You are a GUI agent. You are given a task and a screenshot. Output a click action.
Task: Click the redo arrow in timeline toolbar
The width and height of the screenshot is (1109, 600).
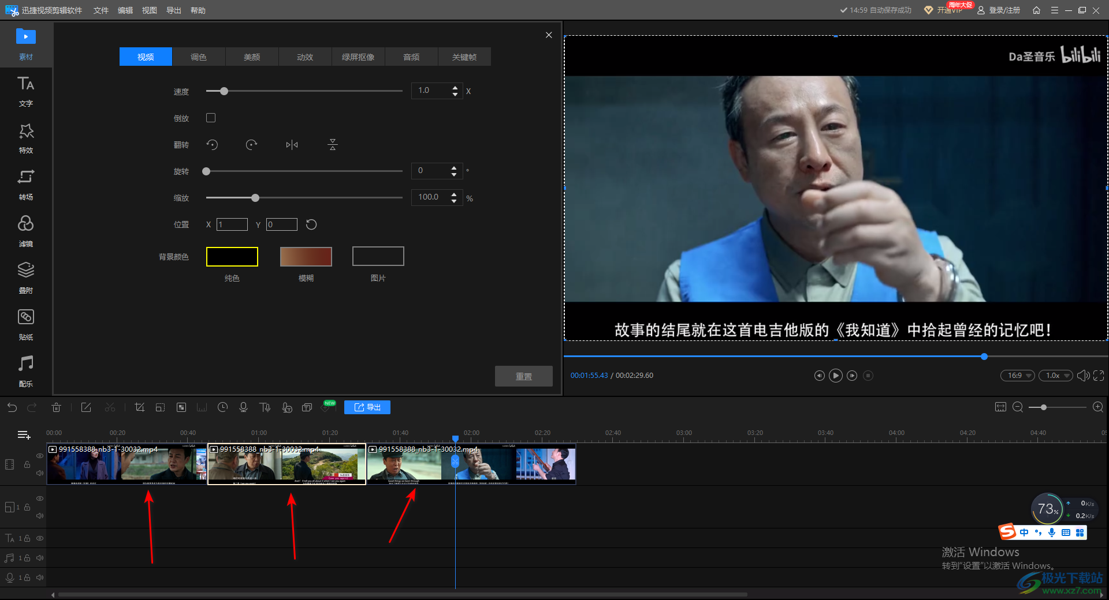tap(32, 407)
